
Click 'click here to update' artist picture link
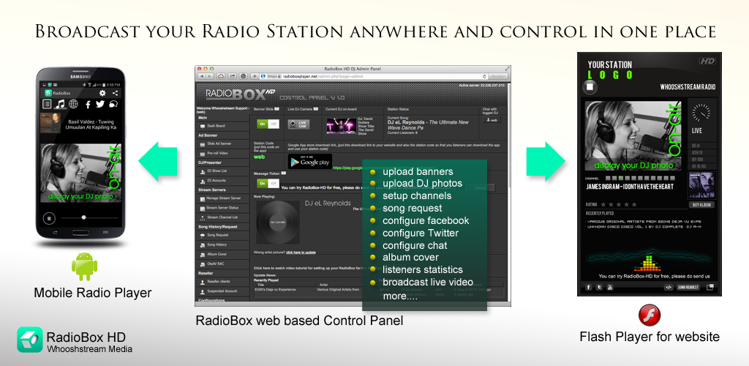[301, 252]
